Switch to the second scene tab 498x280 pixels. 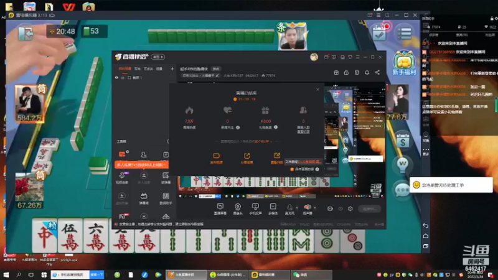(x=137, y=68)
